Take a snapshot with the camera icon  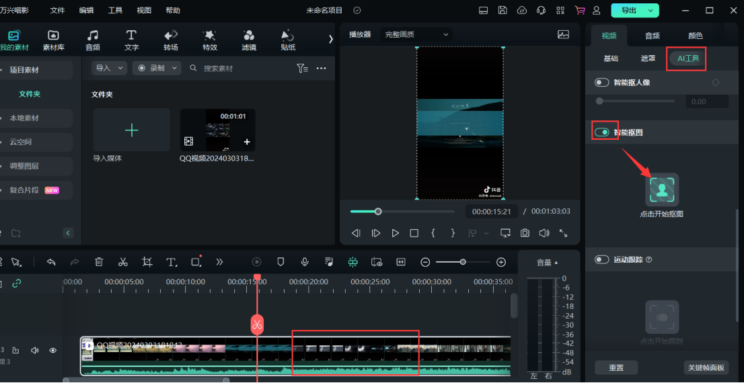(525, 233)
